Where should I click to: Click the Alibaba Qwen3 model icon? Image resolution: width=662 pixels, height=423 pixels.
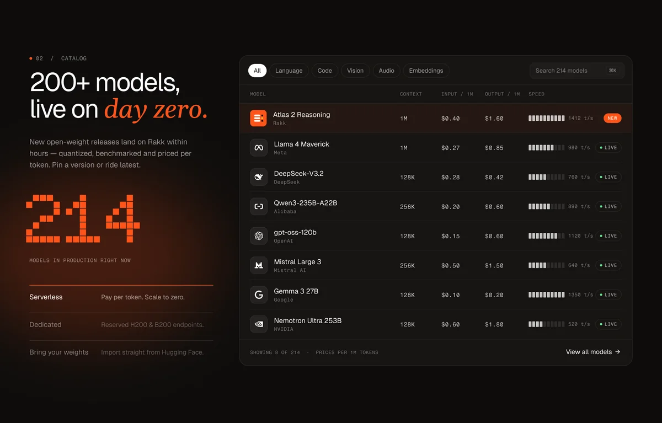pyautogui.click(x=259, y=206)
